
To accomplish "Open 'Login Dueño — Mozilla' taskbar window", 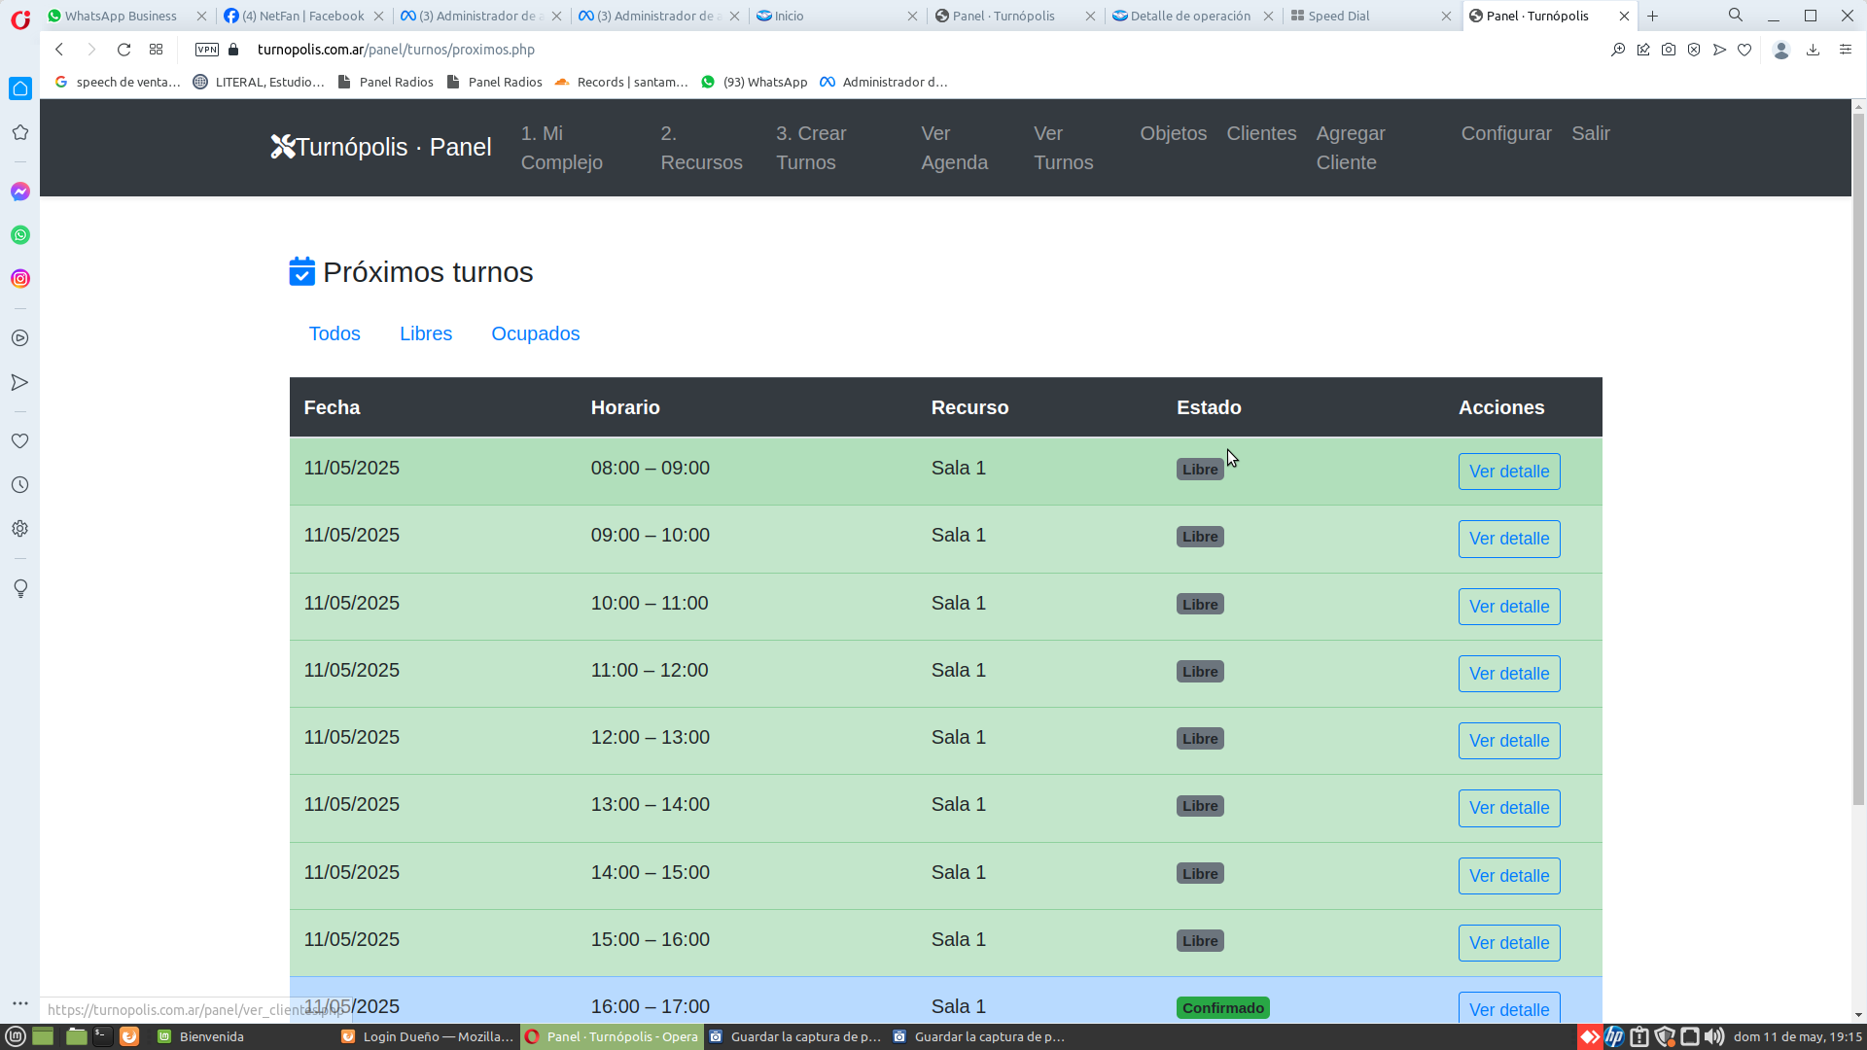I will click(x=427, y=1036).
